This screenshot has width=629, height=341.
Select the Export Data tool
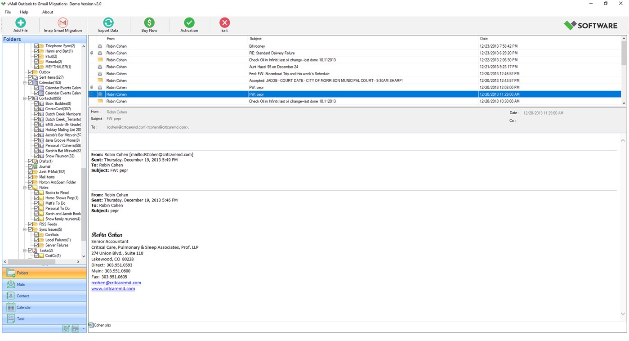point(108,25)
